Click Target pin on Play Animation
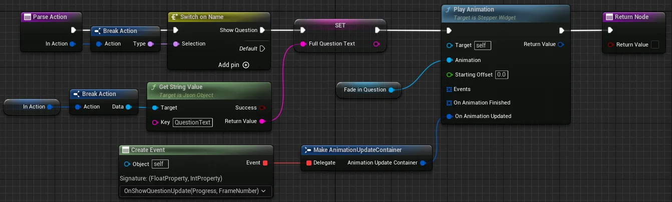This screenshot has height=202, width=672. pyautogui.click(x=449, y=45)
